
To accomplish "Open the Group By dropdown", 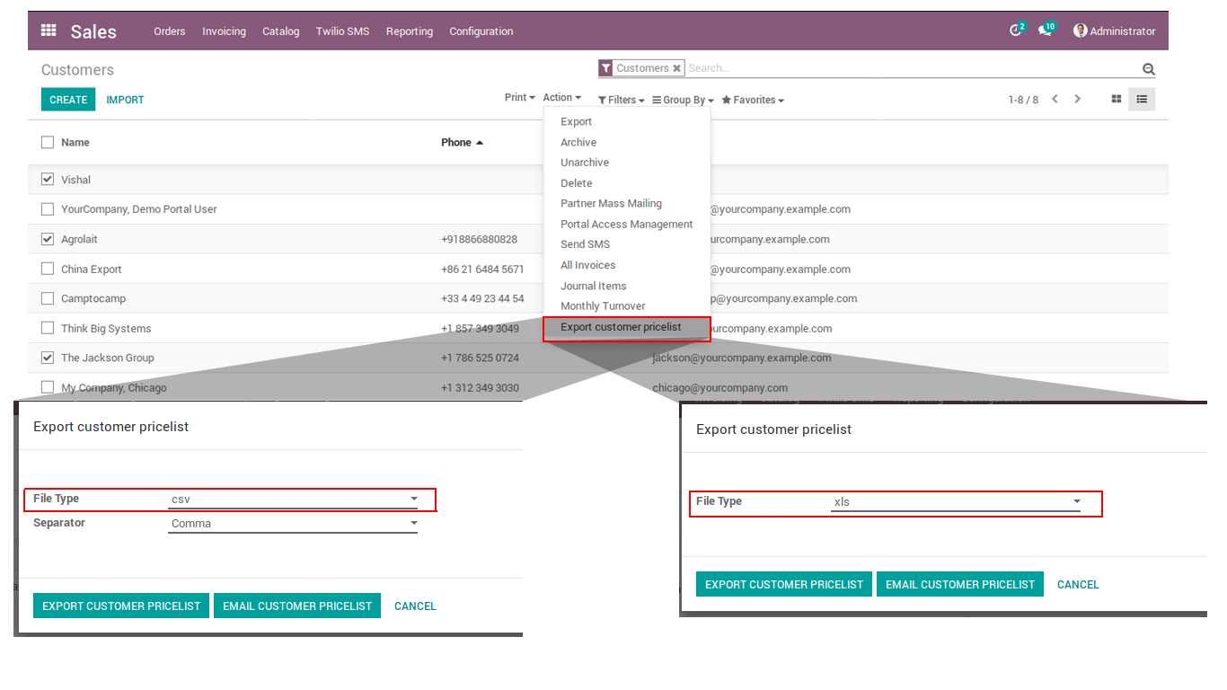I will tap(683, 101).
